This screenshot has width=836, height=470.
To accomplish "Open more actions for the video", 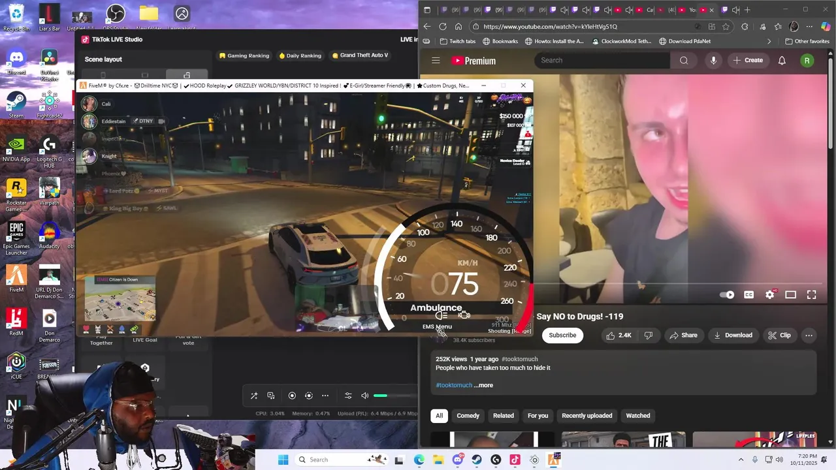I will pyautogui.click(x=809, y=336).
